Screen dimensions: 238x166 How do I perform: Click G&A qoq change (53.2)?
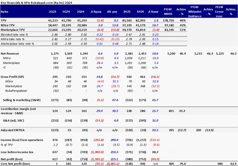(100, 121)
